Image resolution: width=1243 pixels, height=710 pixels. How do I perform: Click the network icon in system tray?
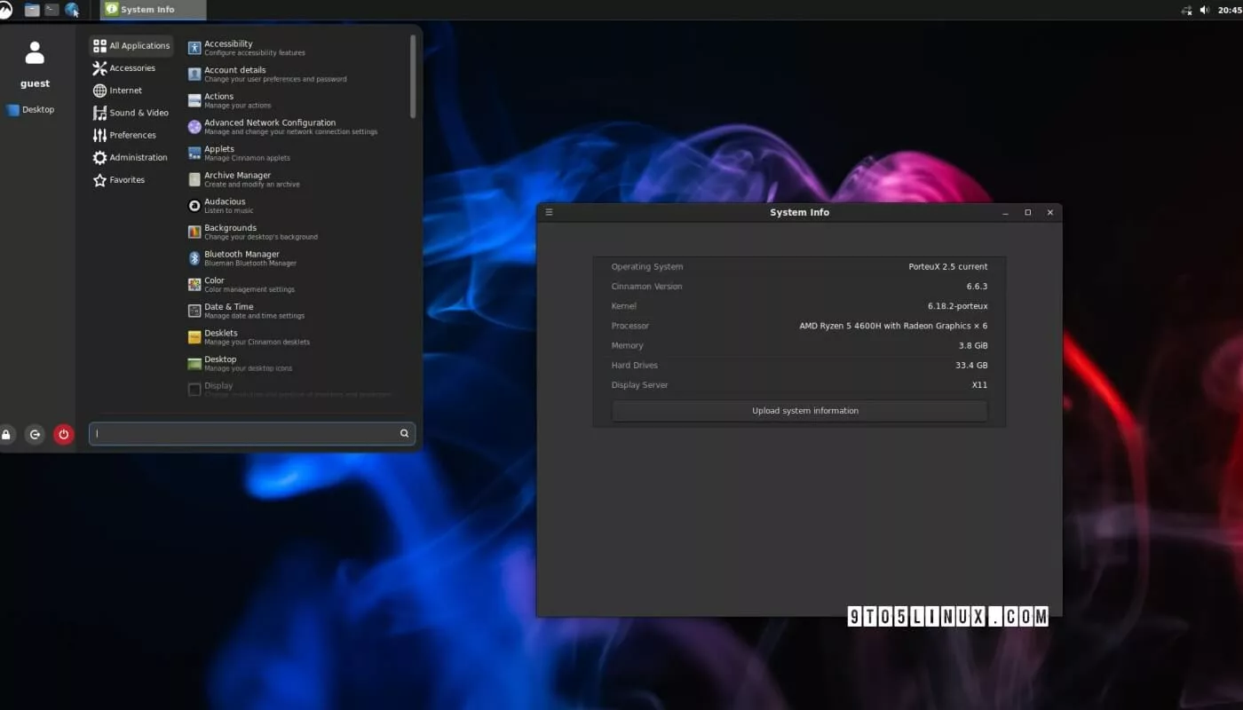pos(1186,10)
